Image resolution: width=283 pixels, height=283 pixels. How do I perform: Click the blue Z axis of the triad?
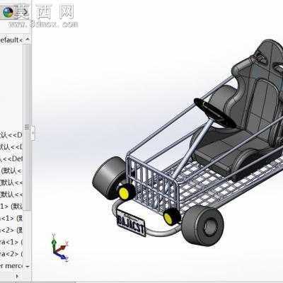point(62,256)
